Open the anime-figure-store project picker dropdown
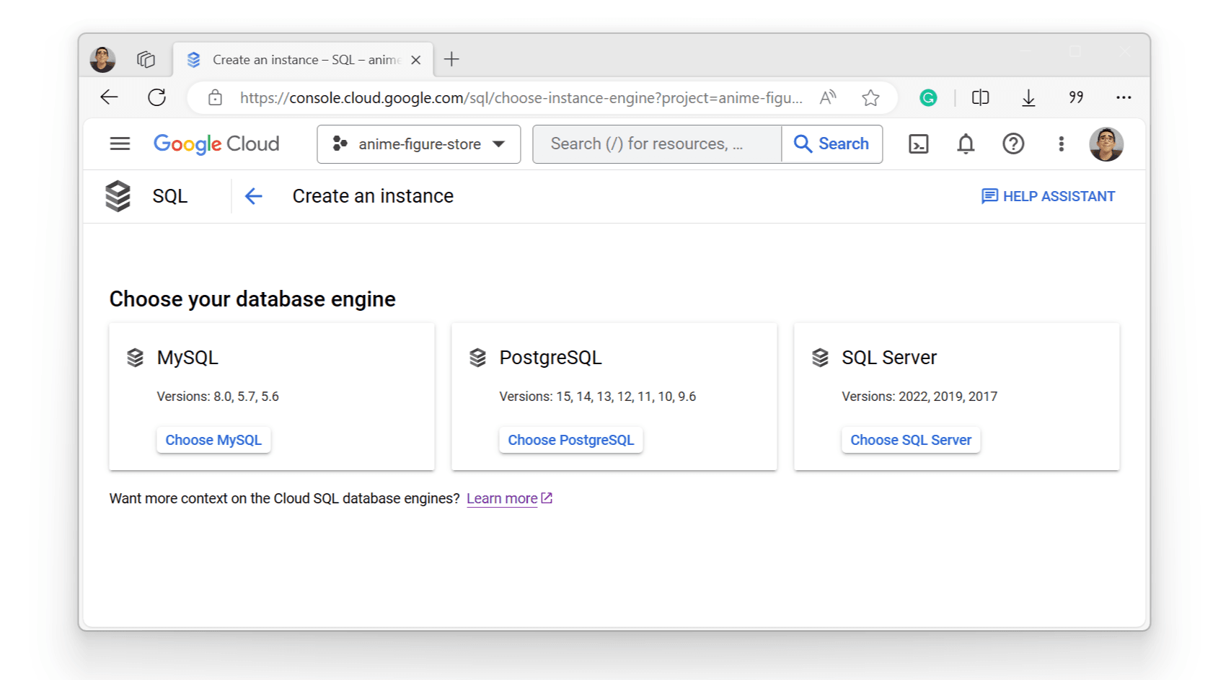1231x680 pixels. [x=418, y=144]
